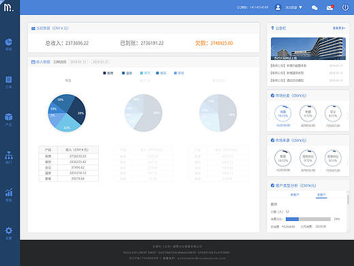Toggle the second dark blue legend item

(127, 73)
